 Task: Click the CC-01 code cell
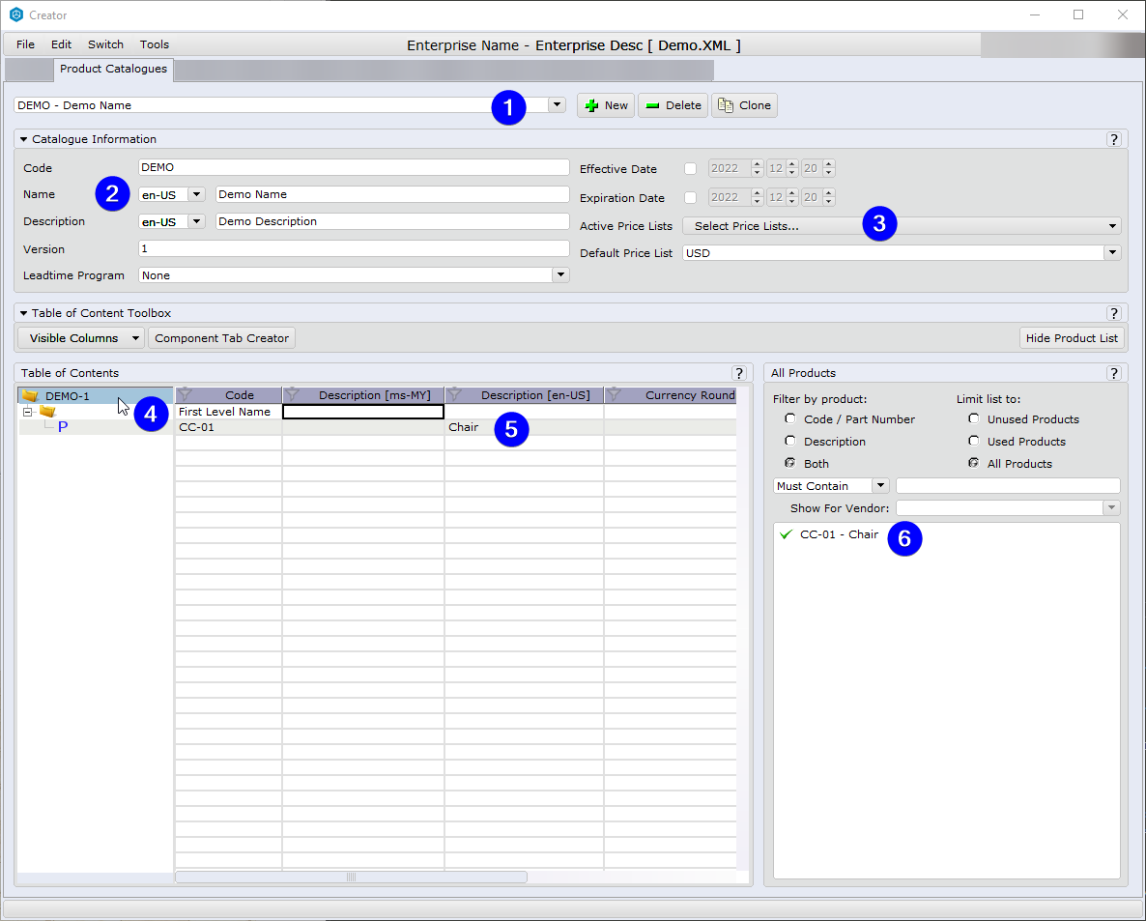[x=228, y=427]
